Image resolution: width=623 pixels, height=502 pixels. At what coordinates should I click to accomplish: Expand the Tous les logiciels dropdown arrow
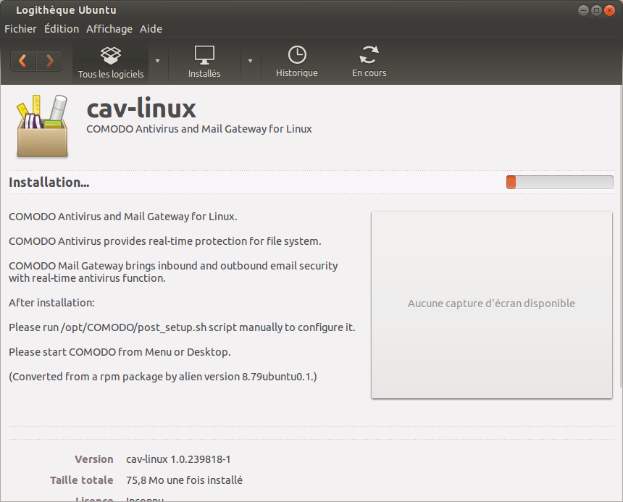click(x=158, y=61)
